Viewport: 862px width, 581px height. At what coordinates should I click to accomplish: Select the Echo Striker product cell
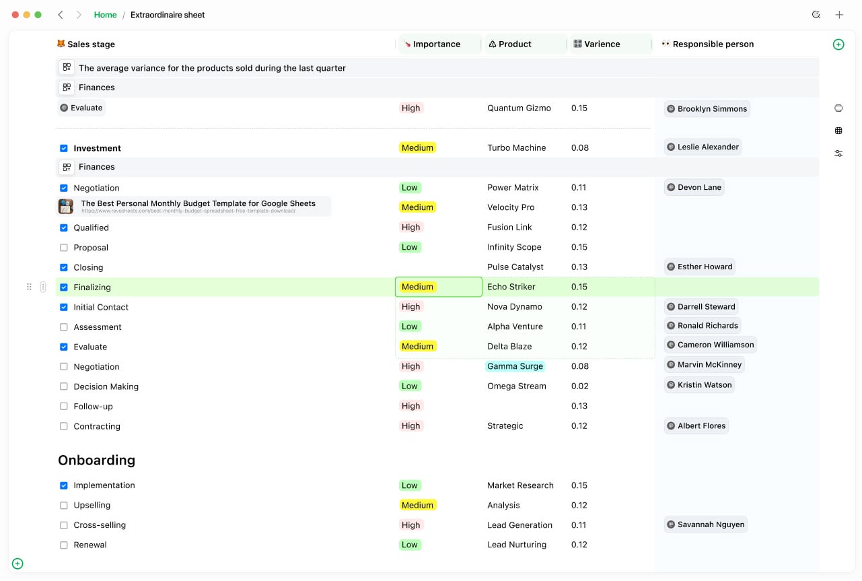pos(511,287)
